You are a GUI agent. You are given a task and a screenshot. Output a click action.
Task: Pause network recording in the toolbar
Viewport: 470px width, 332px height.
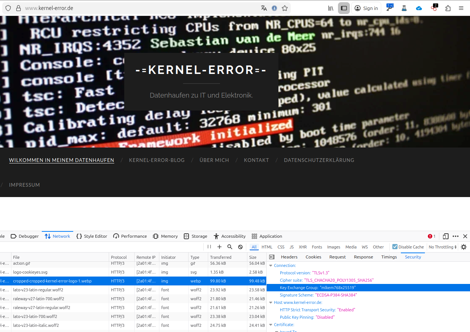coord(209,247)
